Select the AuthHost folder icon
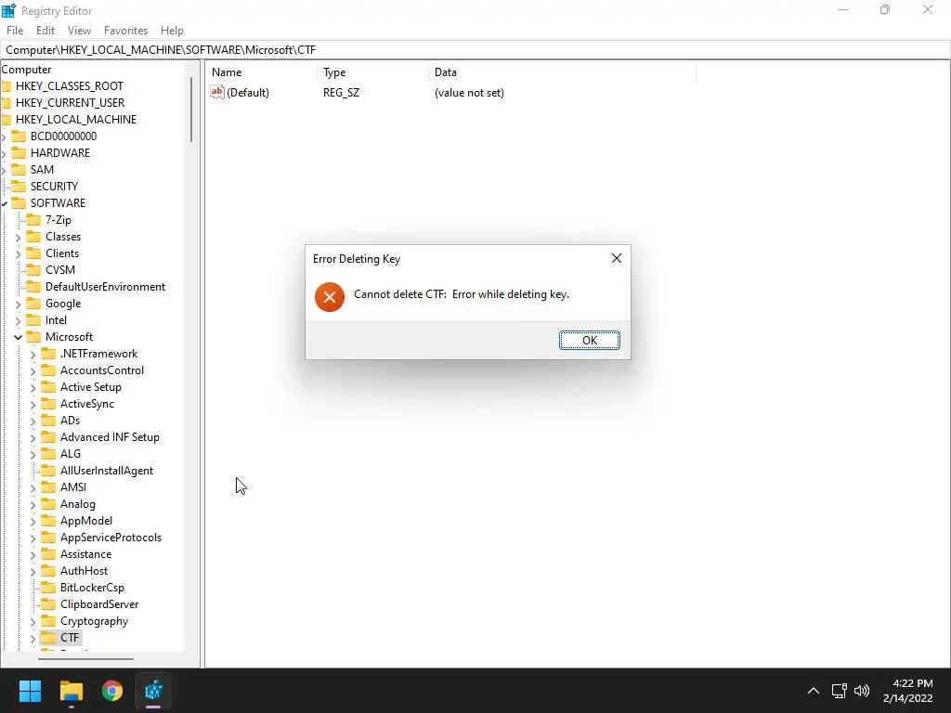The image size is (951, 713). [x=48, y=571]
